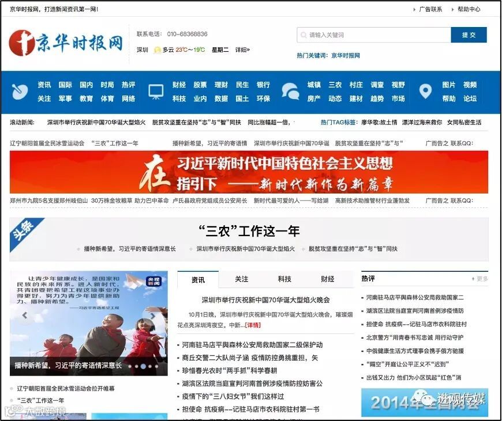The image size is (502, 421).
Task: Open 环保 in navigation bar
Action: [x=263, y=99]
